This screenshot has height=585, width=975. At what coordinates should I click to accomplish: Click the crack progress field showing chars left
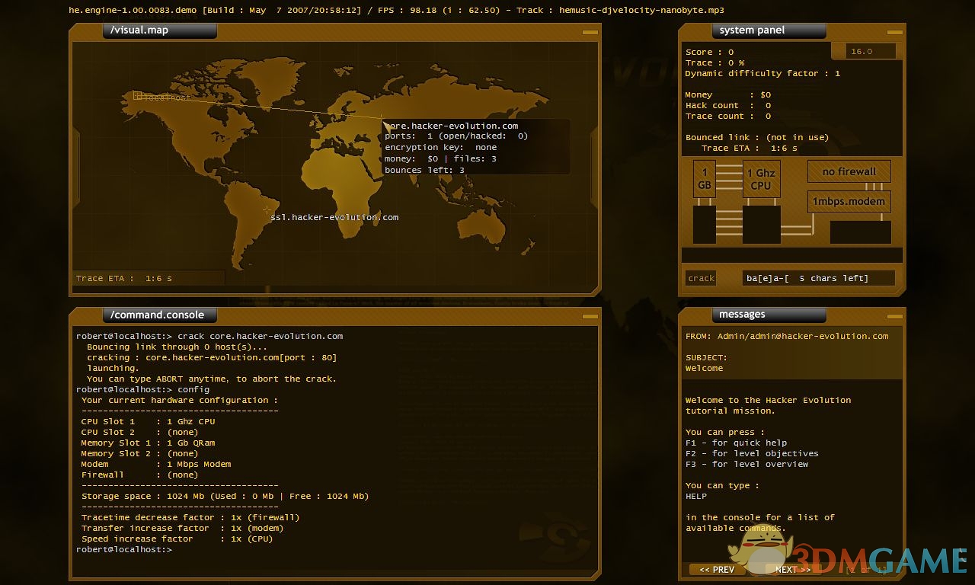click(x=818, y=278)
